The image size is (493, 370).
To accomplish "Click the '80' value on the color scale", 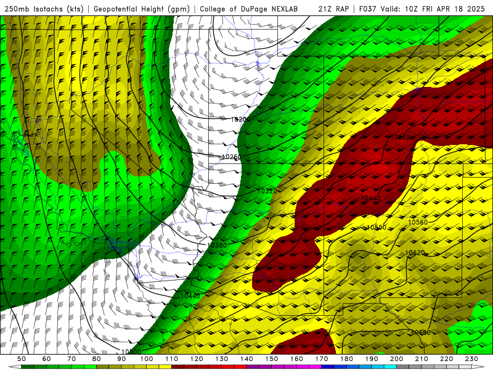I will 97,359.
